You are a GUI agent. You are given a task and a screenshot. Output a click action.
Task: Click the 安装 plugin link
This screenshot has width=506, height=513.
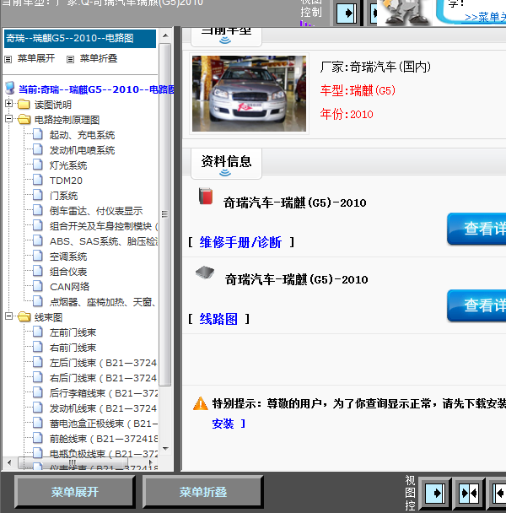pyautogui.click(x=223, y=424)
